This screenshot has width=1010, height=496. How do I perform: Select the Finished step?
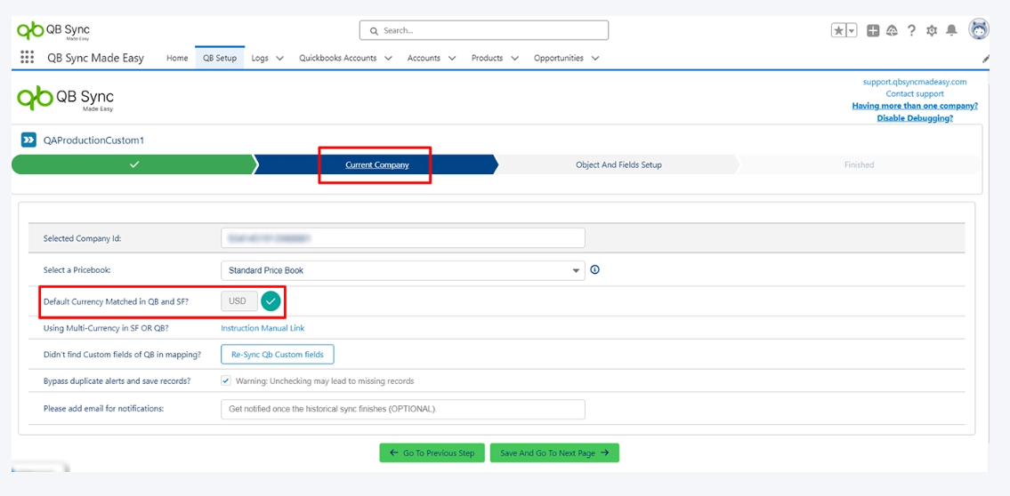[x=860, y=164]
